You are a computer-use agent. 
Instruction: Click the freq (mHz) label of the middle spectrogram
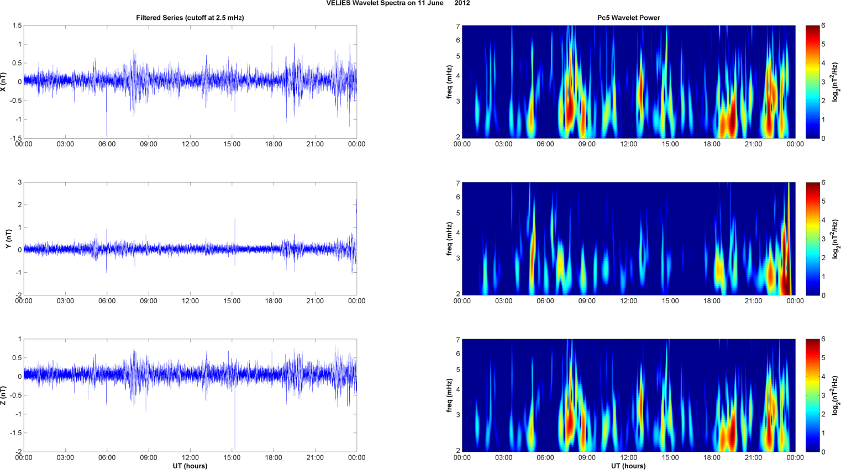(450, 239)
